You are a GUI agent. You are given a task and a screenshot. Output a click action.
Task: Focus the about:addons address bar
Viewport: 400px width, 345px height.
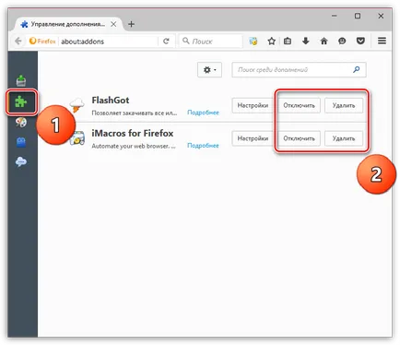pyautogui.click(x=108, y=42)
